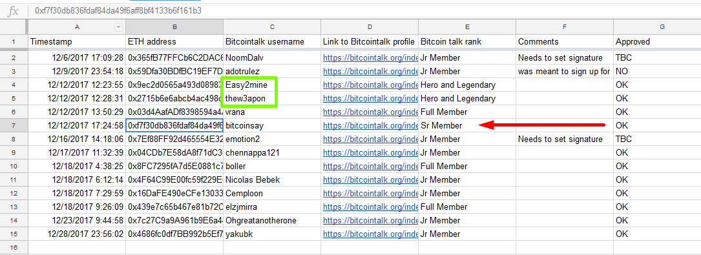This screenshot has height=255, width=701.
Task: Select the 'Easy2mine' username cell
Action: tap(272, 85)
